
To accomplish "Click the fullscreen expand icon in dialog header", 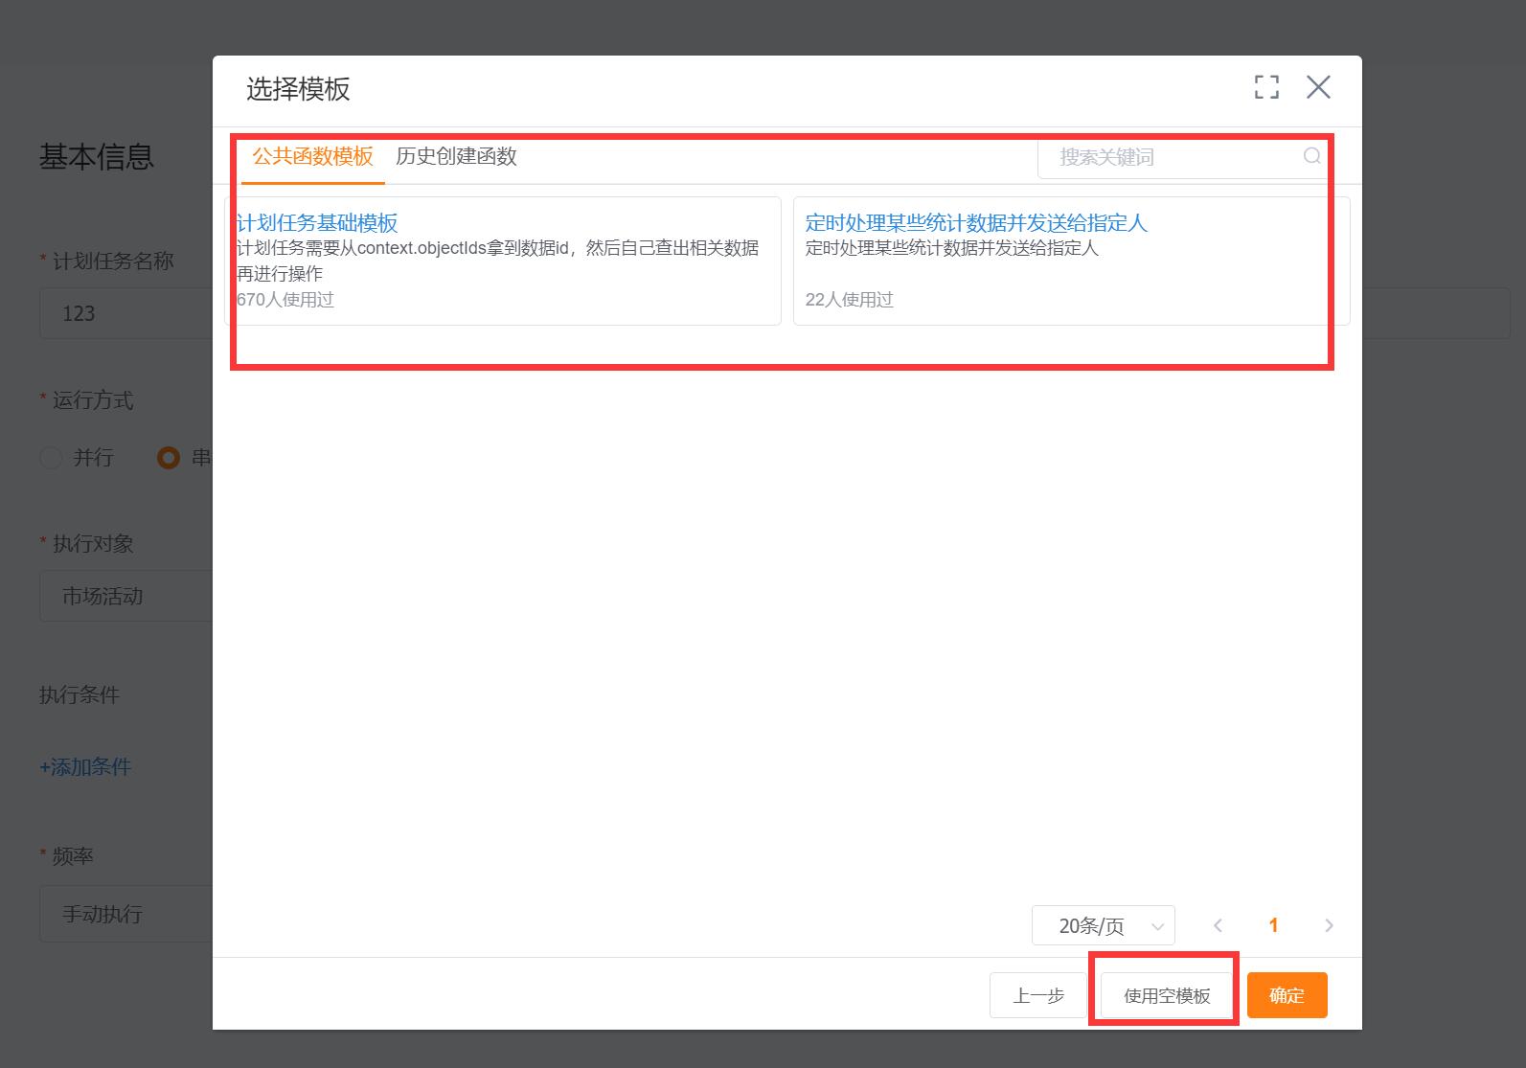I will (x=1266, y=87).
